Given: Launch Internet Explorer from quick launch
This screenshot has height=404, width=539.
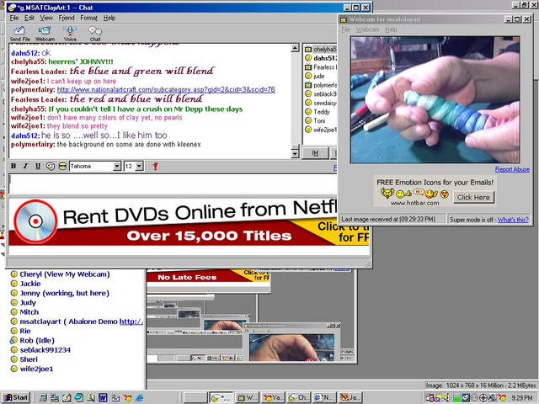Looking at the screenshot, I should (140, 398).
